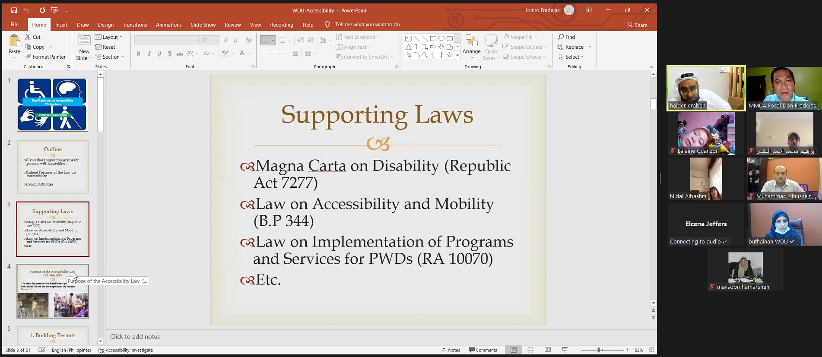Click Increase List Level icon

pos(311,41)
